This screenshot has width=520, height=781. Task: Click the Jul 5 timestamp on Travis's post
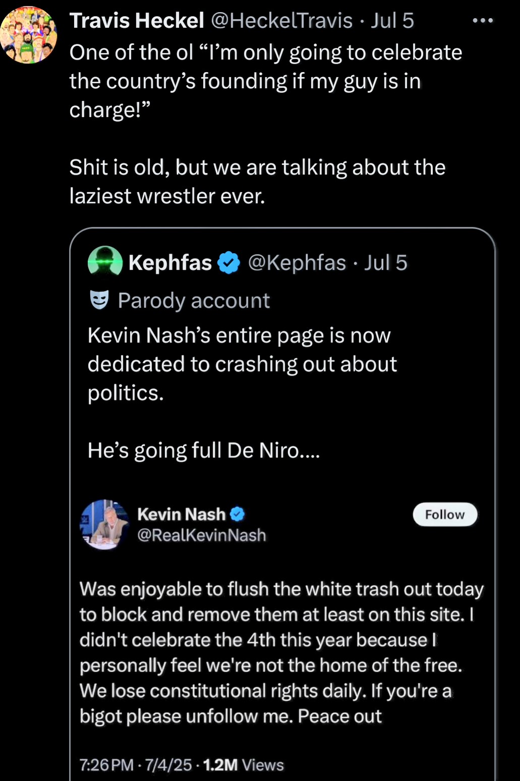point(392,21)
